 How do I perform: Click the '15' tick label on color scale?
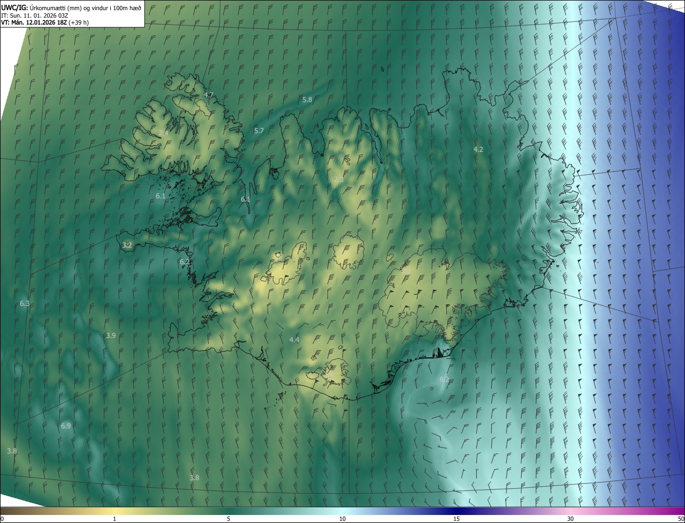point(456,519)
